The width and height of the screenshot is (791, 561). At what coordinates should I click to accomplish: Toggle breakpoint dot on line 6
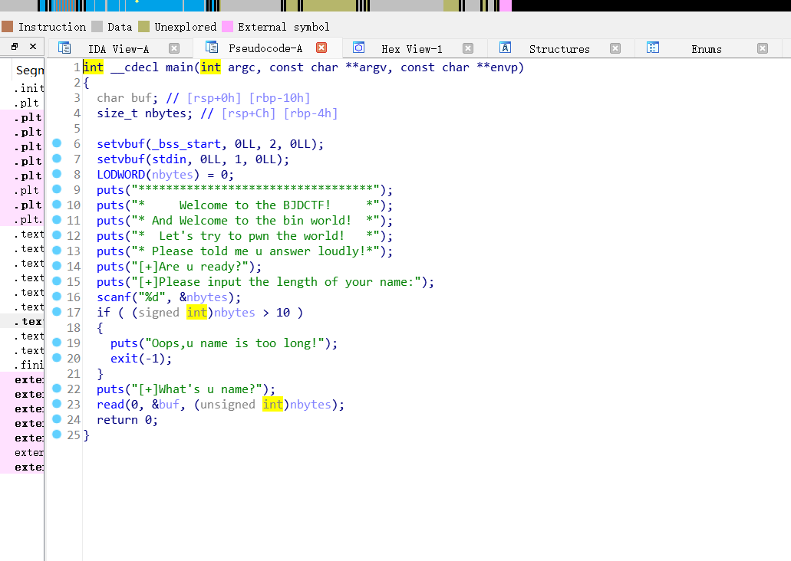(57, 143)
